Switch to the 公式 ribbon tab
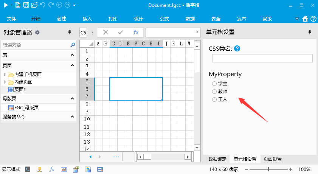The height and width of the screenshot is (174, 318). 164,19
